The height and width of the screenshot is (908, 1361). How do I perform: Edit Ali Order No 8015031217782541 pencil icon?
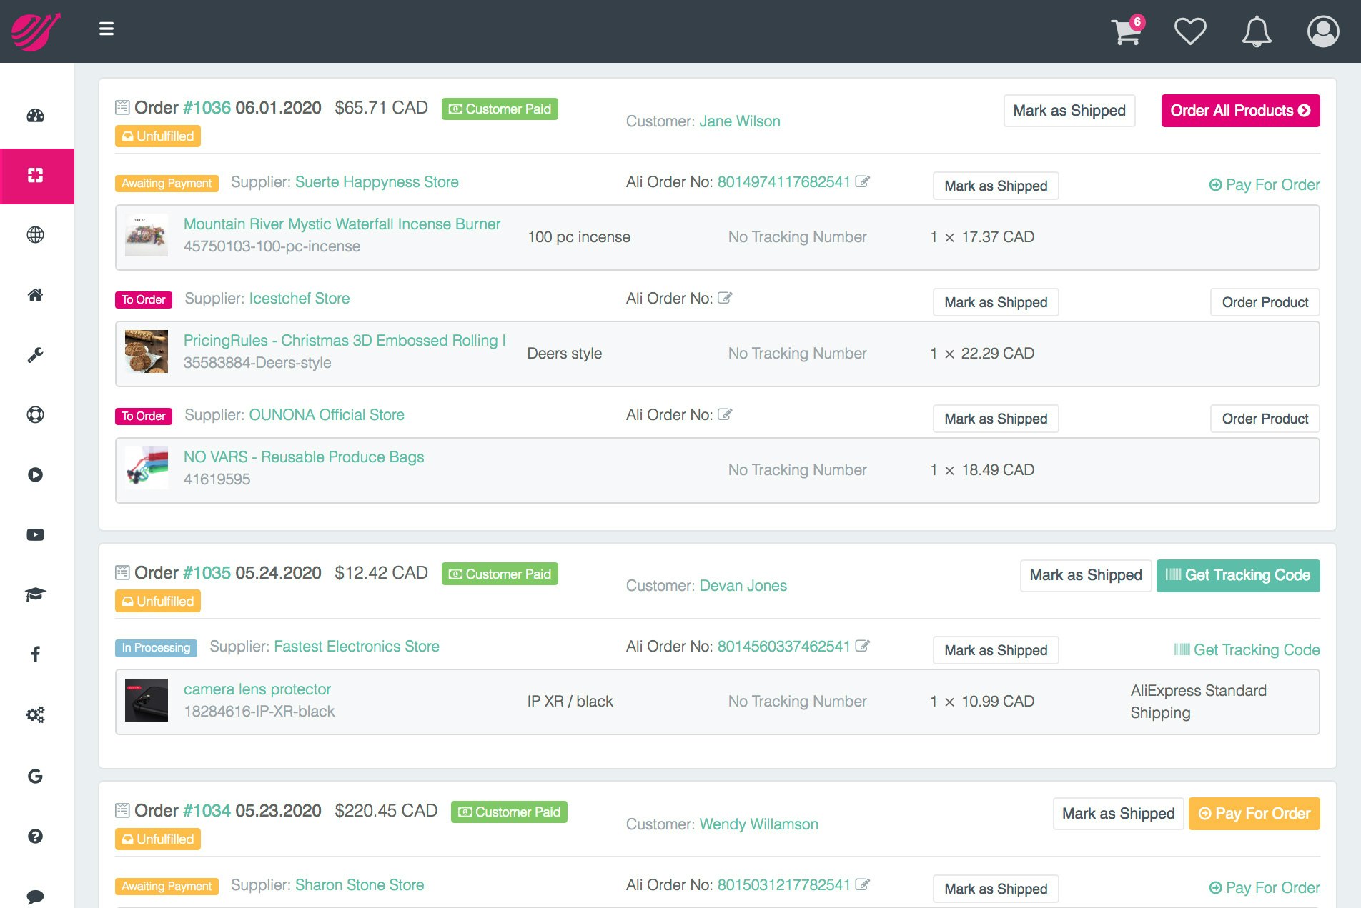(x=863, y=884)
